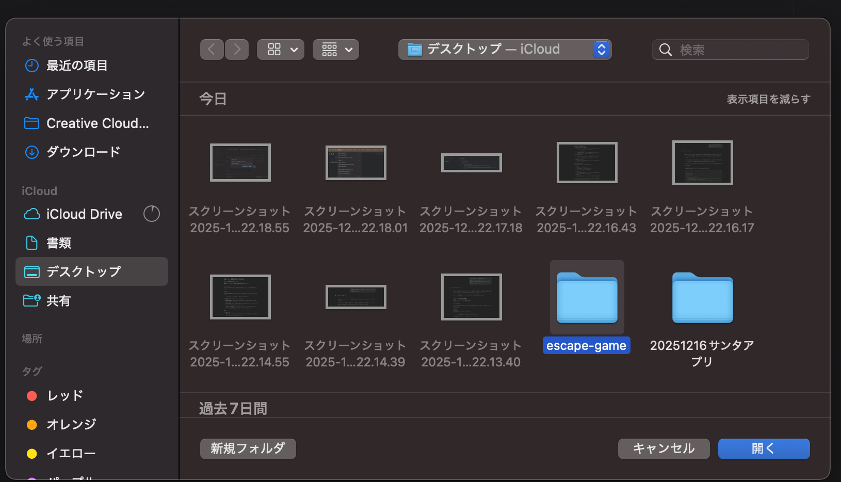Expand the icon view options chevron
841x482 pixels.
[x=293, y=50]
